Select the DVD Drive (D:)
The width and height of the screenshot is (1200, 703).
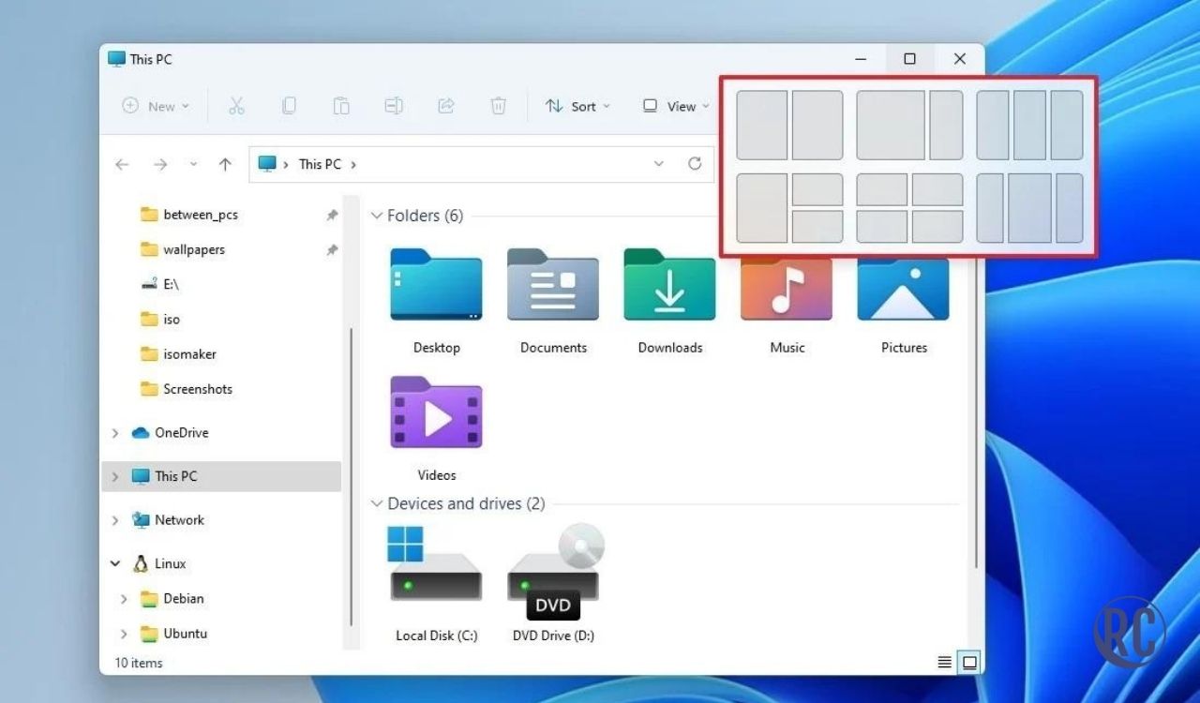click(x=553, y=583)
